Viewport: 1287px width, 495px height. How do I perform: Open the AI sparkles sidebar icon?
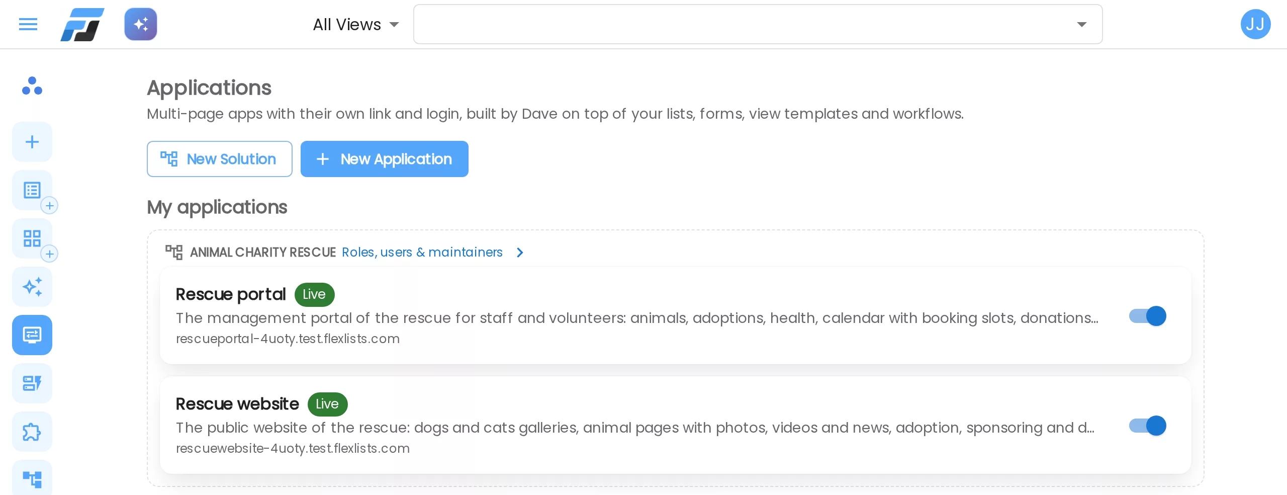(x=32, y=287)
